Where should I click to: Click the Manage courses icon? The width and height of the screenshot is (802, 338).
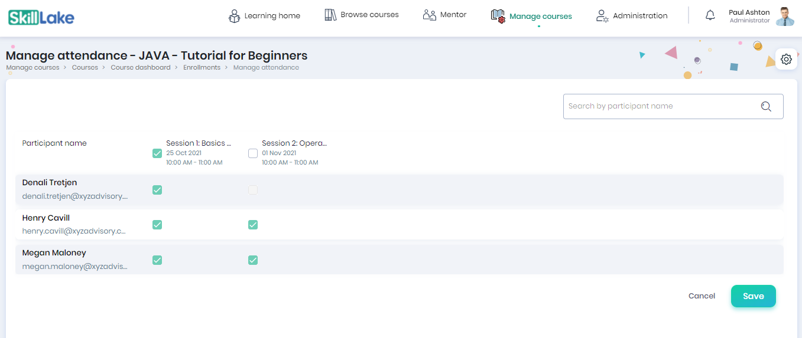498,16
